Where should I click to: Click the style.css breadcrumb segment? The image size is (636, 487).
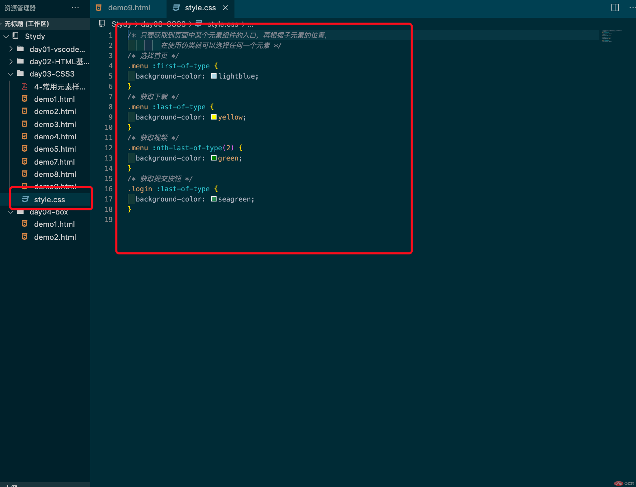tap(223, 24)
